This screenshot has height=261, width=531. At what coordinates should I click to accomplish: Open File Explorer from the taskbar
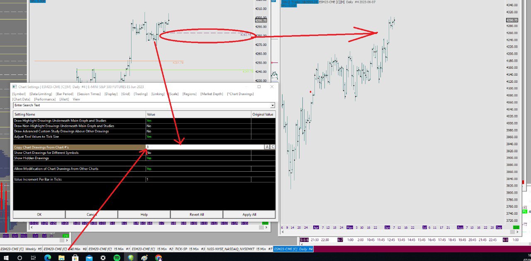[x=61, y=257]
